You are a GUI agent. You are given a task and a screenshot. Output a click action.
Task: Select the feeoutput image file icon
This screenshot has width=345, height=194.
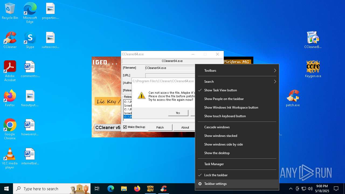(x=30, y=98)
